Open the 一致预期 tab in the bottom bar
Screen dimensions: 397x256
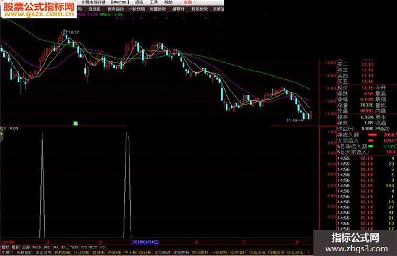pos(219,253)
